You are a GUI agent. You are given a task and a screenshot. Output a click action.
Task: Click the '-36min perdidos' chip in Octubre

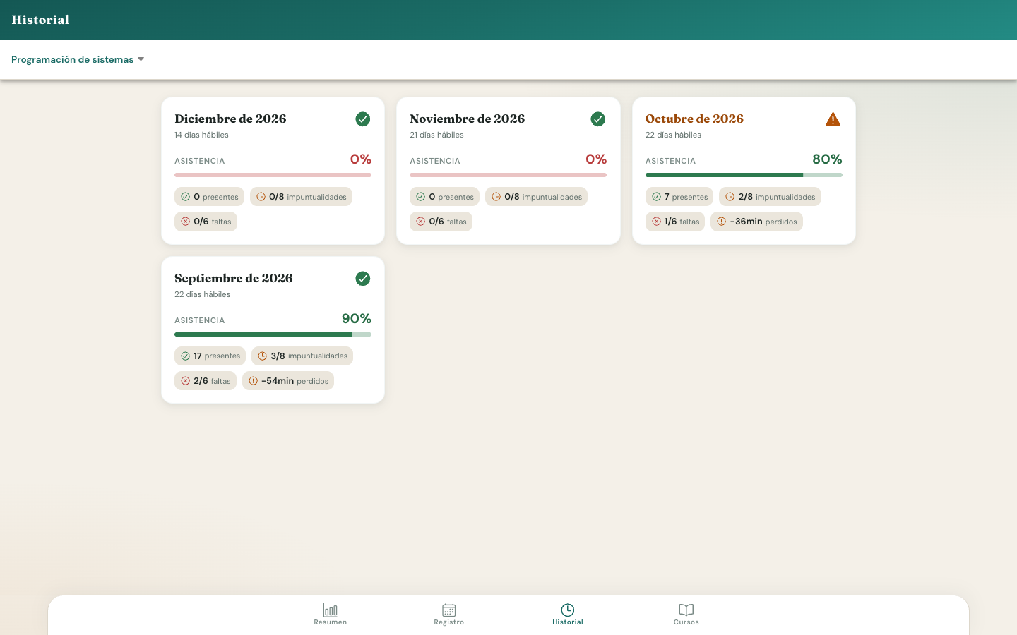click(756, 222)
